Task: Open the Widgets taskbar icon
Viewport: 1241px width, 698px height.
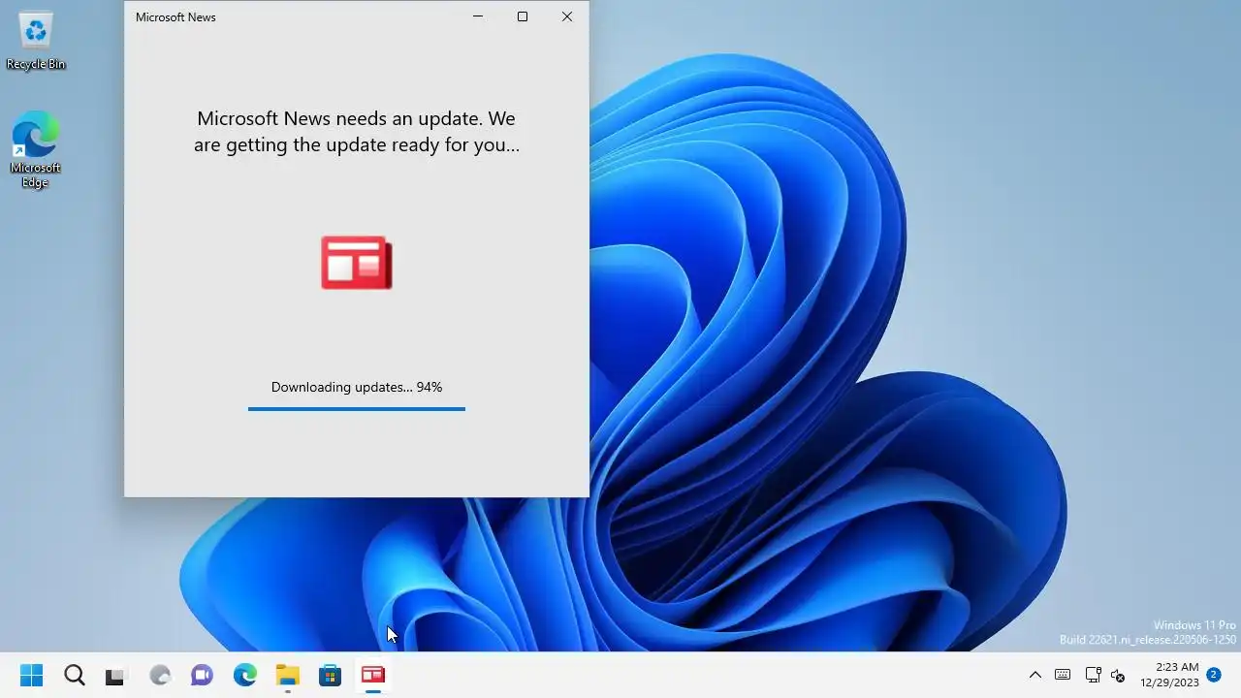Action: [x=160, y=675]
